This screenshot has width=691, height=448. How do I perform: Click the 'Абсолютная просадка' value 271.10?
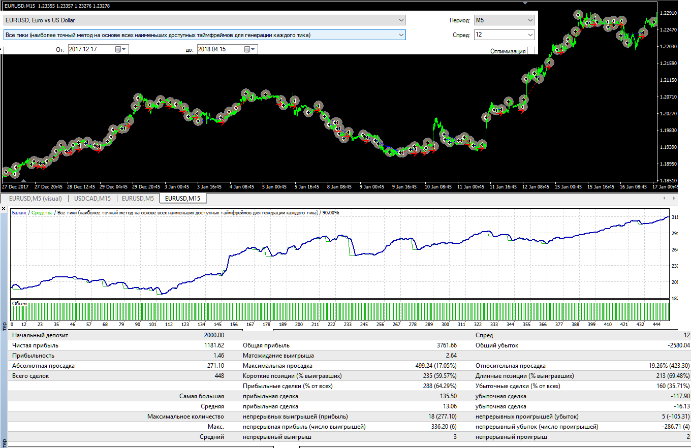(x=215, y=366)
